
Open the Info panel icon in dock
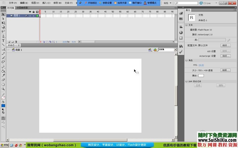click(181, 32)
